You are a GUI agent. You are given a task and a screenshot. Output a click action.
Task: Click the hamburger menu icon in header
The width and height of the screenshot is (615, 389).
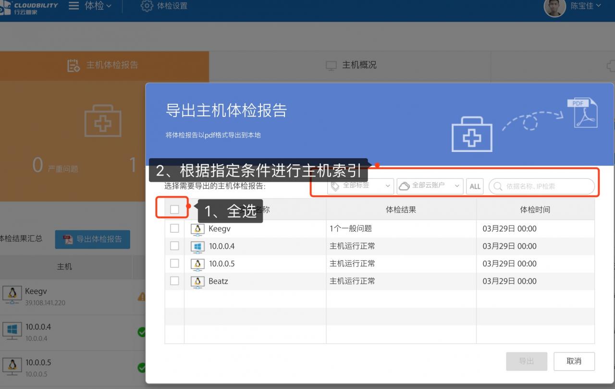(x=74, y=6)
